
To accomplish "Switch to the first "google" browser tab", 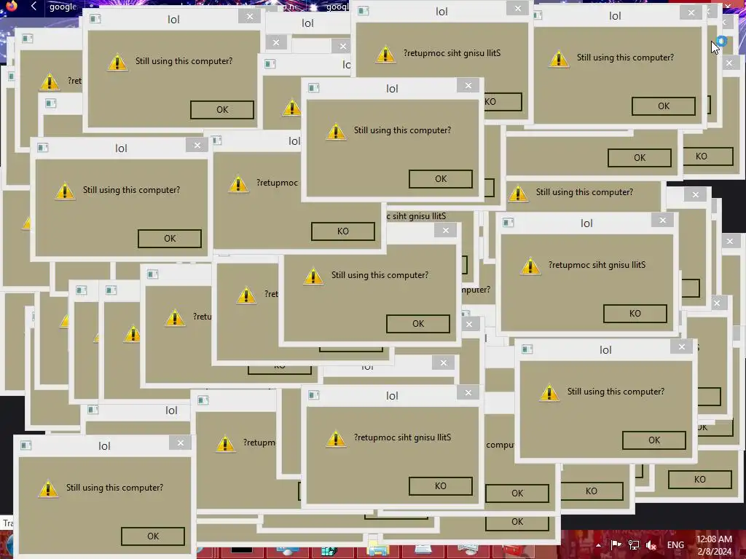I will tap(63, 7).
